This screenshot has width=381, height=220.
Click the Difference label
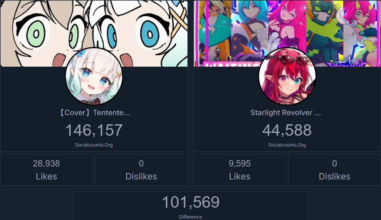[x=191, y=217]
